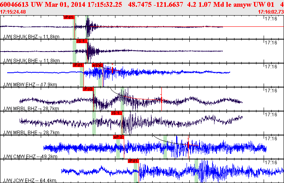Image resolution: width=284 pixels, height=183 pixels.
Task: Click the green predicted S band on JCW EHZ
Action: [196, 171]
